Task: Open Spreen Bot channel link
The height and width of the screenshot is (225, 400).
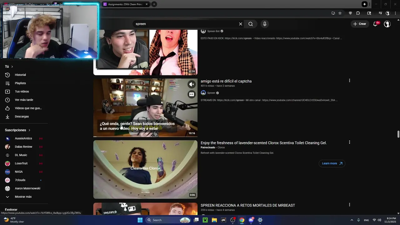Action: (x=213, y=31)
